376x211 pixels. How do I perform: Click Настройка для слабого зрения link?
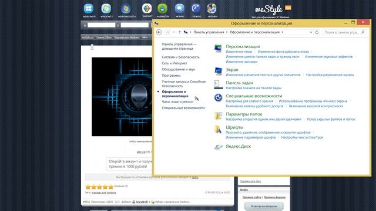click(249, 101)
